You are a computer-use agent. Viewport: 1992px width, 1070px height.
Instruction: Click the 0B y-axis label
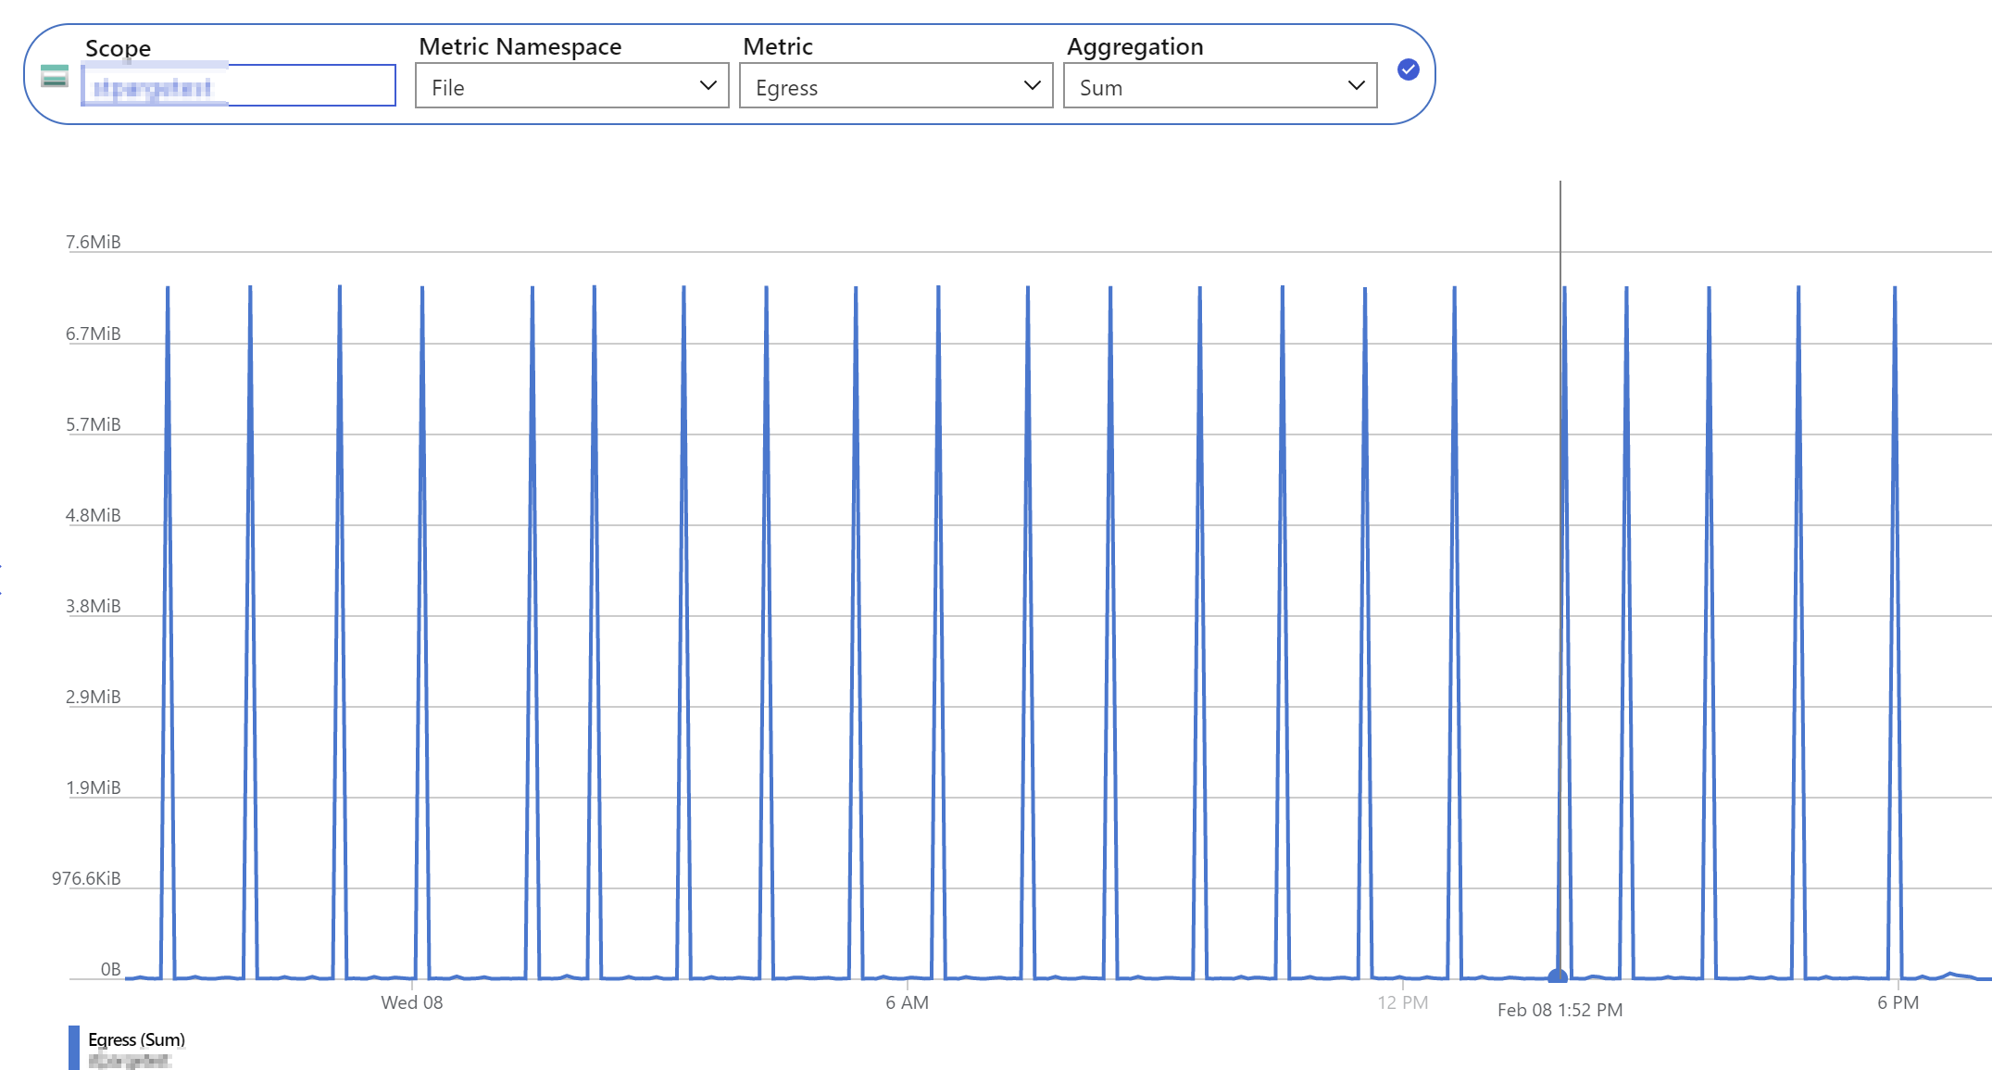(x=109, y=969)
